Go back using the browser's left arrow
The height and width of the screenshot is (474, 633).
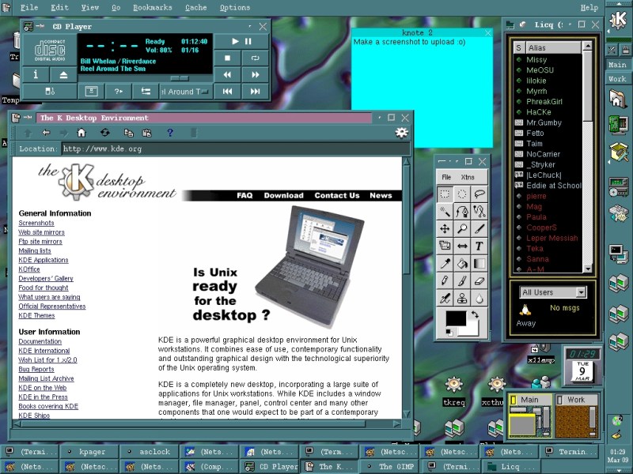coord(46,133)
